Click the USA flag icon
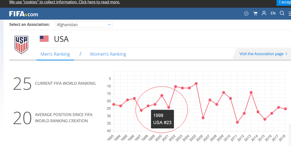Image resolution: width=291 pixels, height=146 pixels. [x=44, y=39]
